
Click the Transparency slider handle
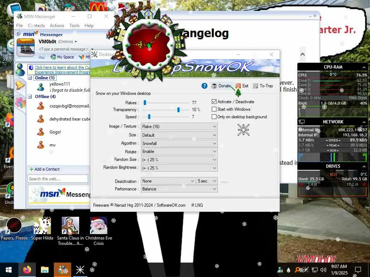tap(178, 110)
